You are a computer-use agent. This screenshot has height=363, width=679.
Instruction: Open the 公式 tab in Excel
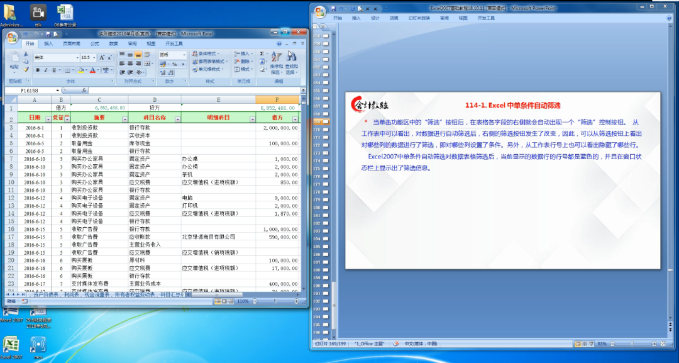click(94, 44)
